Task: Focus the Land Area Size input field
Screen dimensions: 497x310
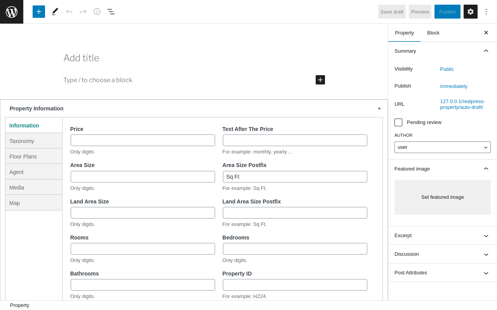Action: click(143, 213)
